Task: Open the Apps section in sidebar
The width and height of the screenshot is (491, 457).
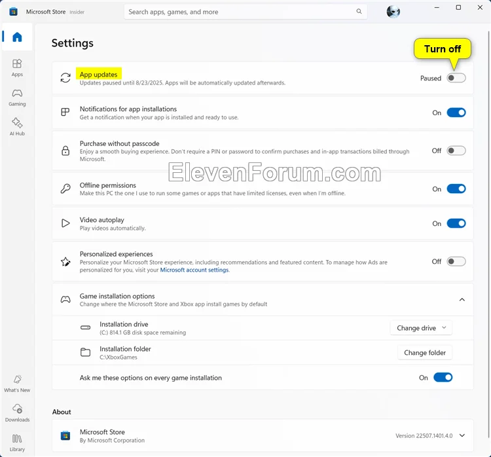Action: (x=17, y=67)
